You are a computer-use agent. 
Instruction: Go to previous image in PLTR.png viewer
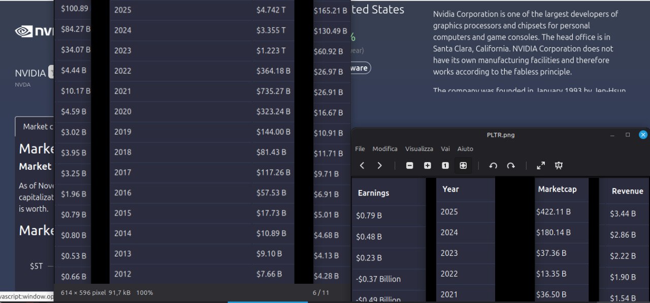point(362,166)
